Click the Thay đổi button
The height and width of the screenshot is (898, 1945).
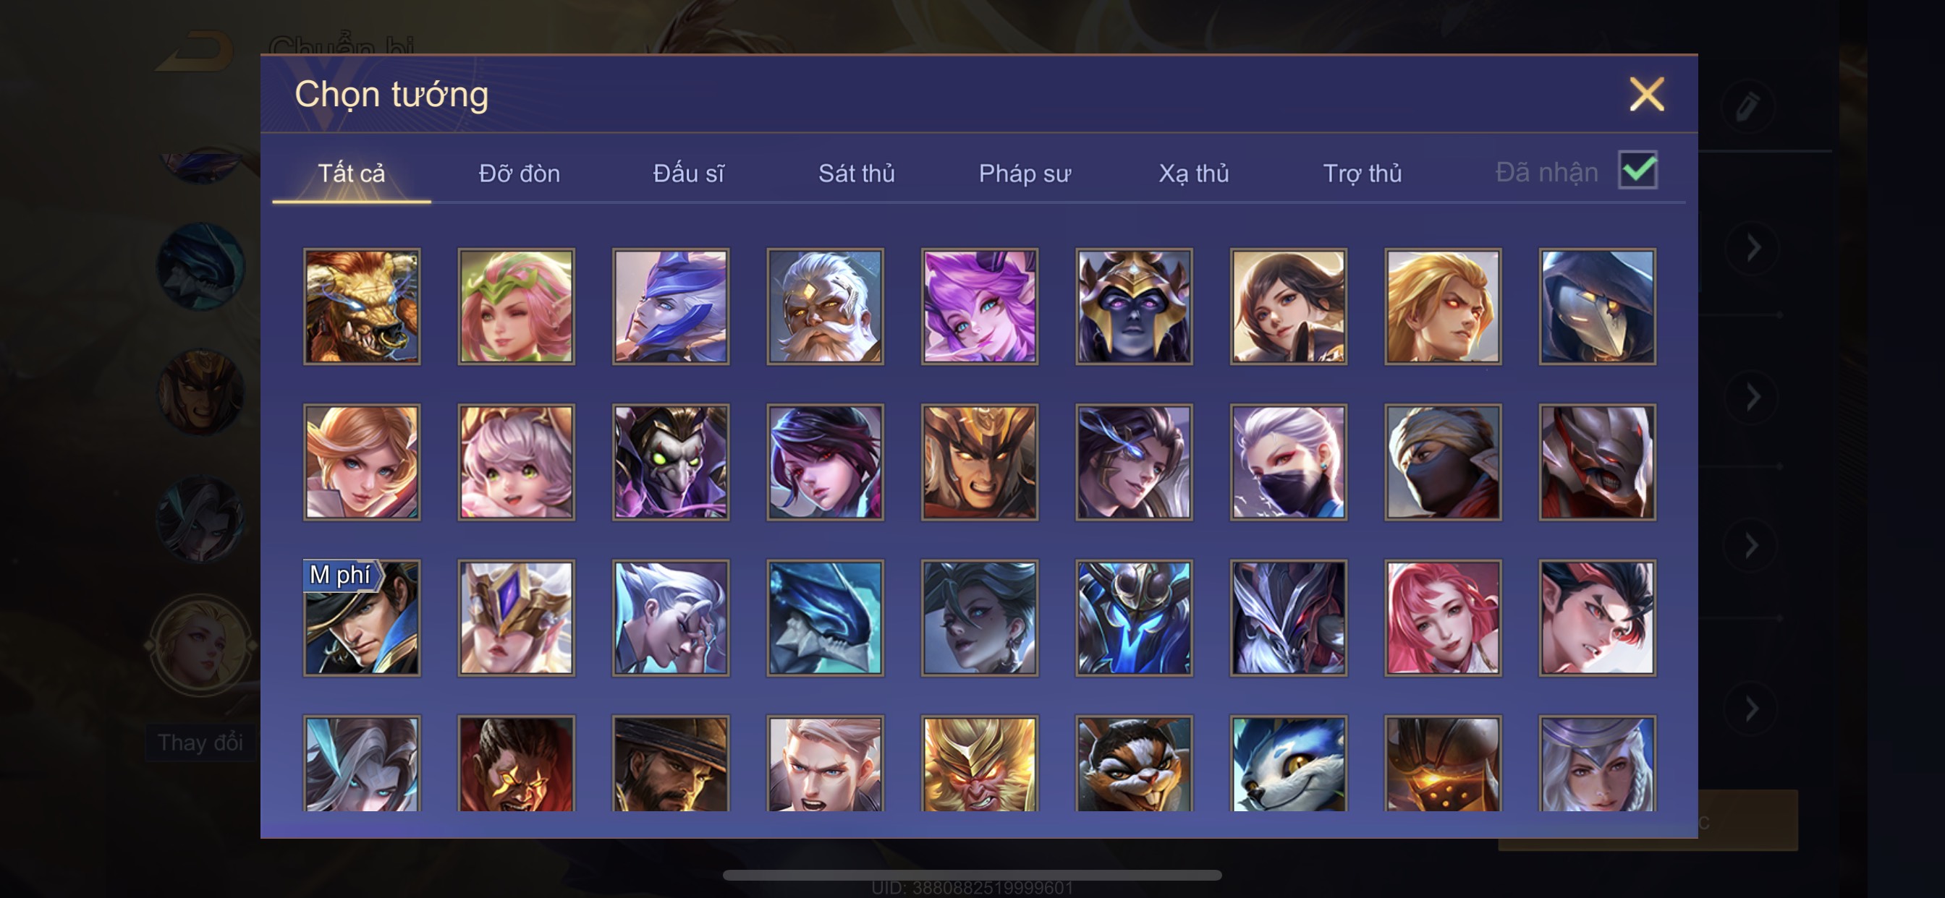tap(201, 743)
